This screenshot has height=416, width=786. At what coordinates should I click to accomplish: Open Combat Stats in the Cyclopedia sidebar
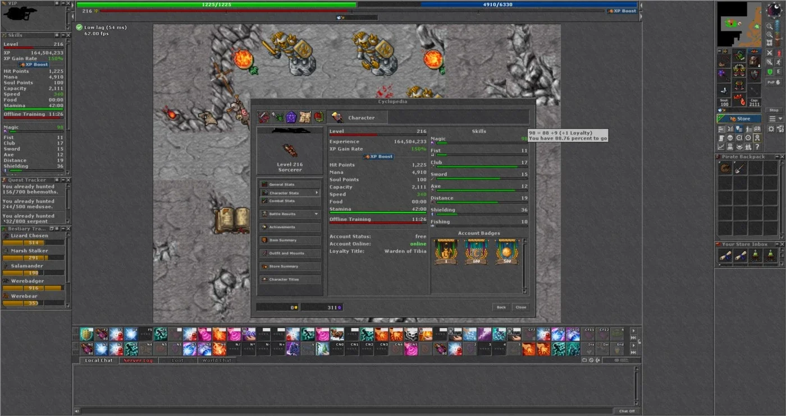[x=290, y=201]
